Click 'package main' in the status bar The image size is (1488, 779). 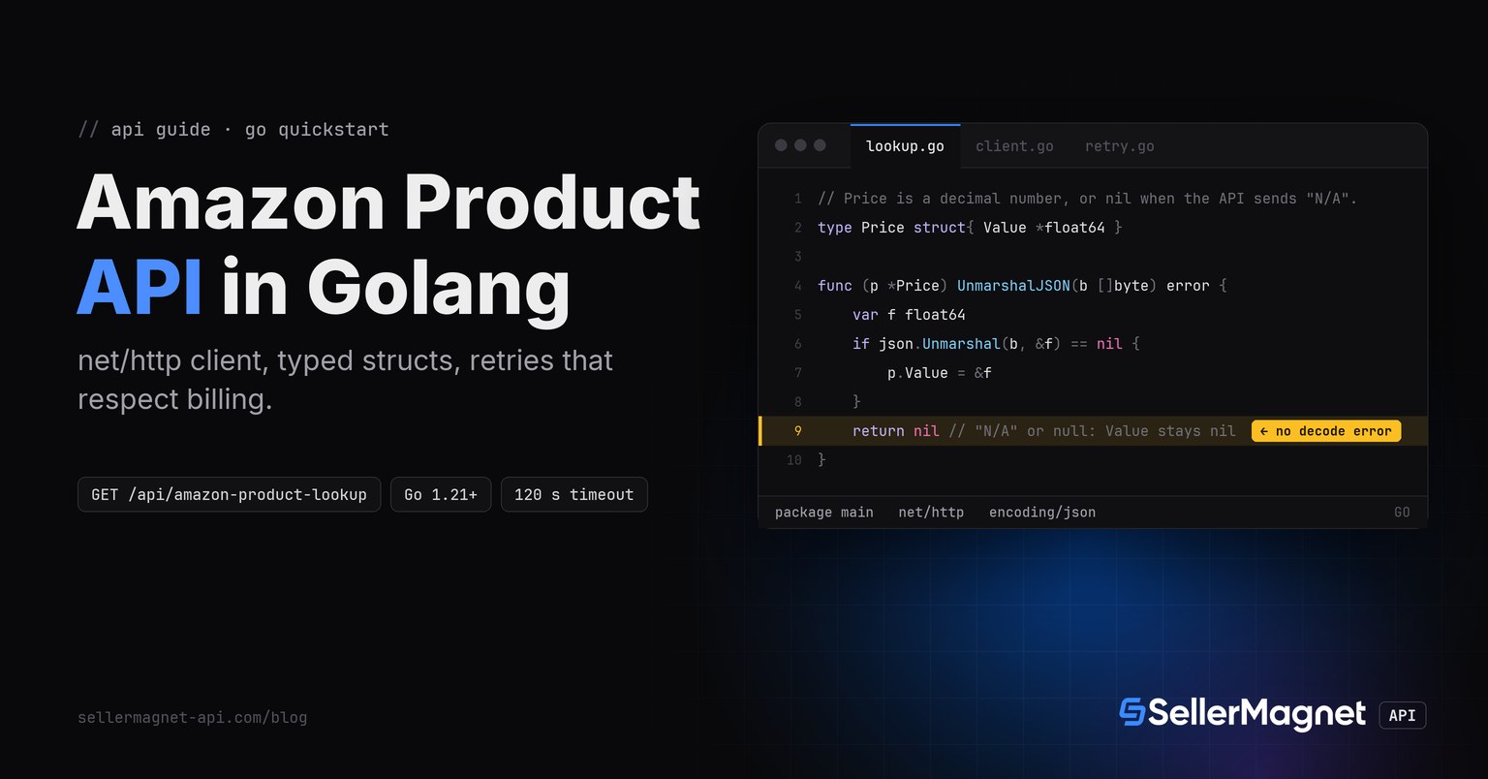[823, 513]
